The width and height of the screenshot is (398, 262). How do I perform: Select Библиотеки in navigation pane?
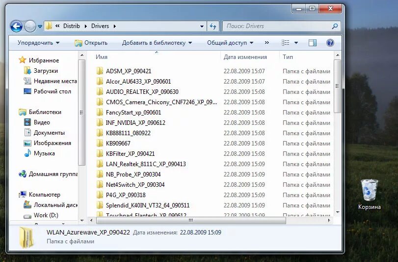40,112
